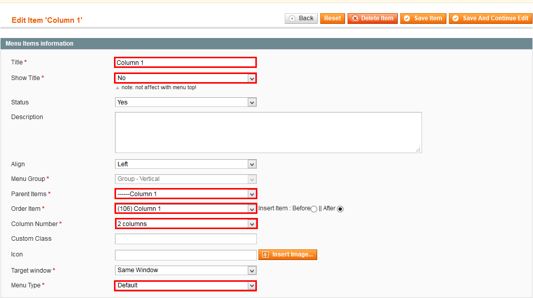Click the Reset button

point(332,18)
